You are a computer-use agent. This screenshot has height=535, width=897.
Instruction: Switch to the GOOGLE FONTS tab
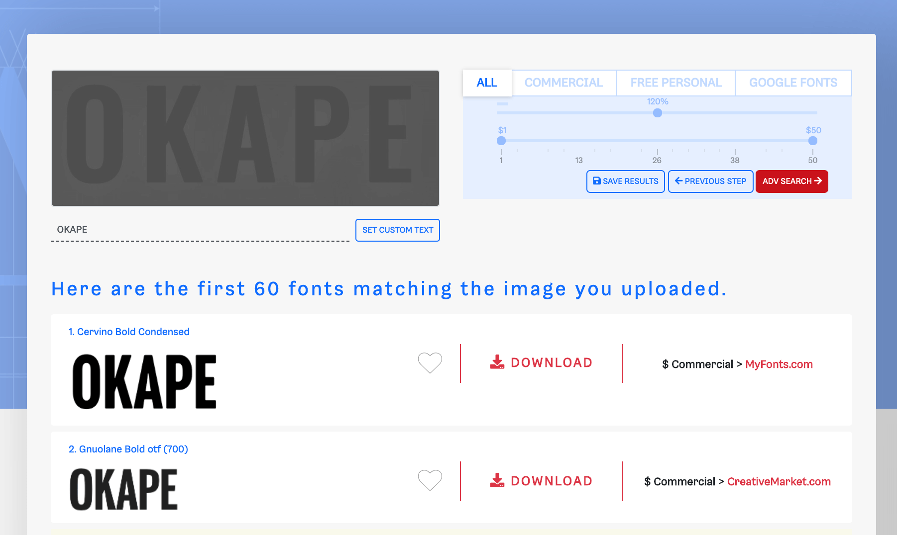[793, 83]
